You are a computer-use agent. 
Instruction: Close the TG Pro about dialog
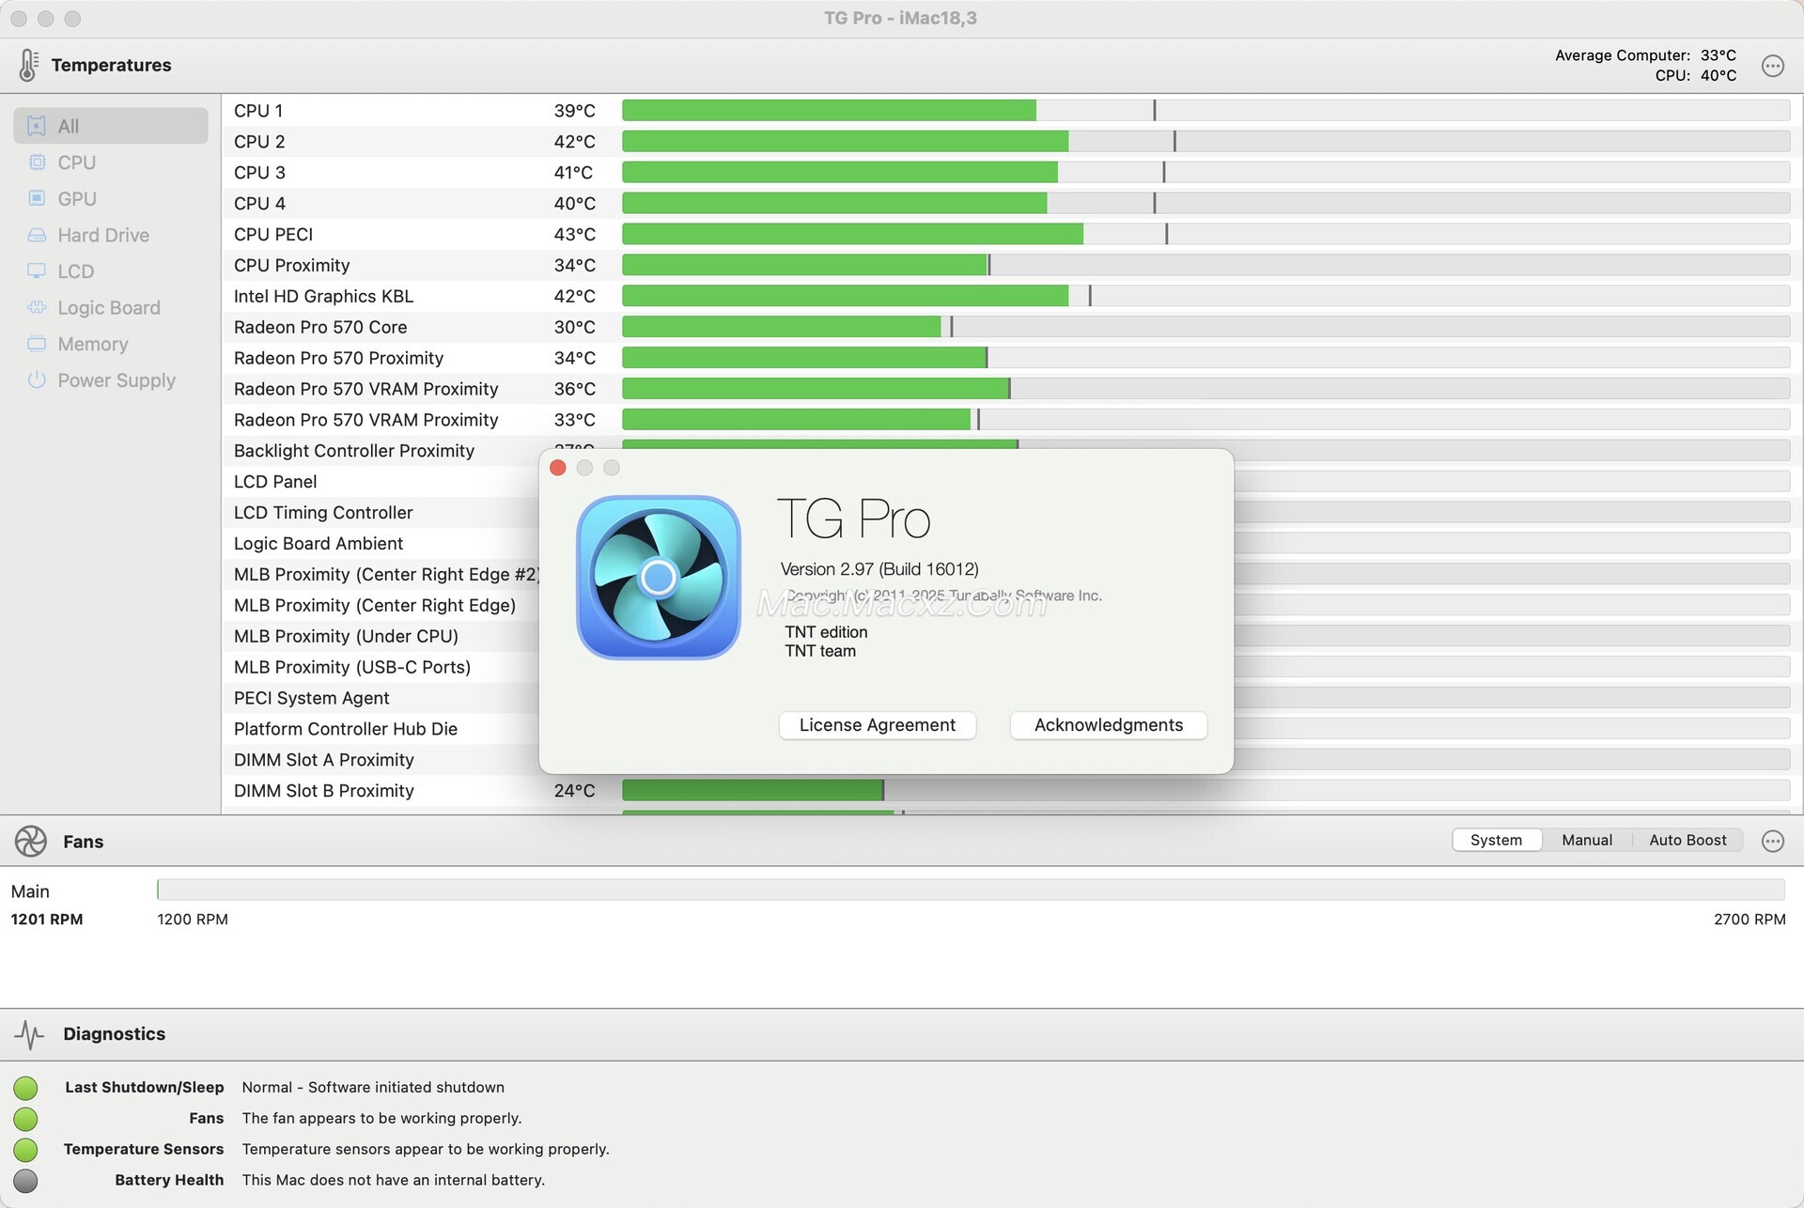pos(558,468)
